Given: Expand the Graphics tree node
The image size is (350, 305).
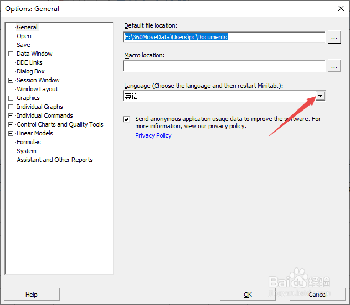Looking at the screenshot, I should point(11,98).
